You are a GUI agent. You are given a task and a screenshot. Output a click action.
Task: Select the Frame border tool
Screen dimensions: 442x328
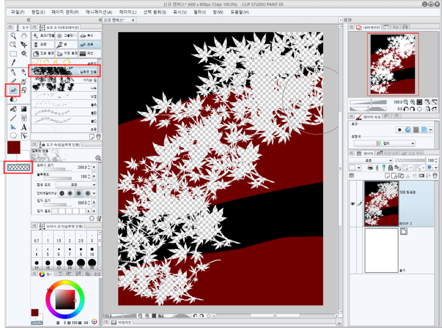(24, 118)
